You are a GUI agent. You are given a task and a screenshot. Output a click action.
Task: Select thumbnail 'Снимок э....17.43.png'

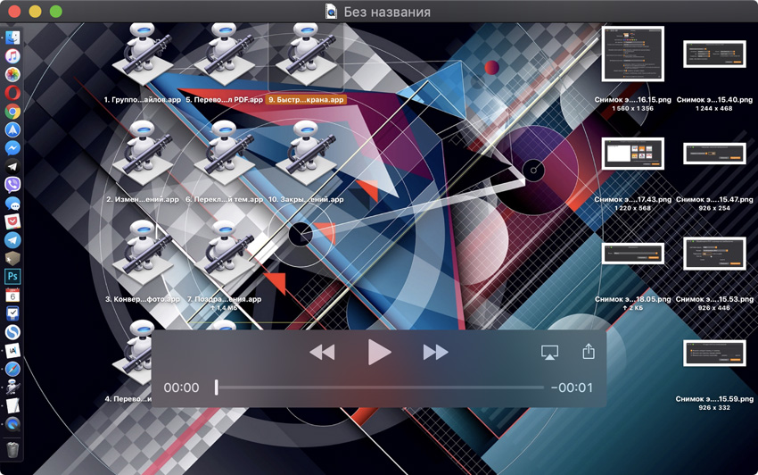[x=633, y=154]
